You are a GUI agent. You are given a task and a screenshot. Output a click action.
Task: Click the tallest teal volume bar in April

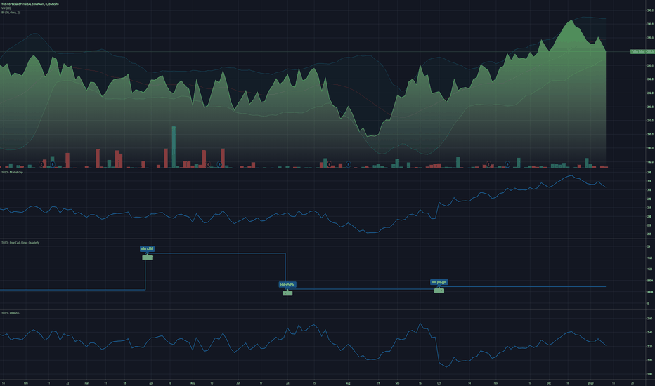[174, 147]
